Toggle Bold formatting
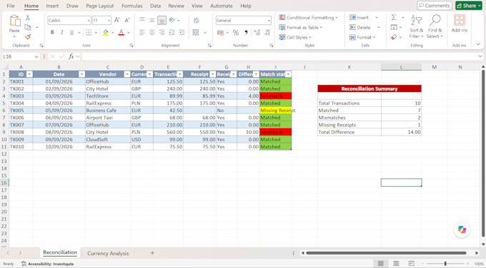486x268 pixels. coord(52,33)
